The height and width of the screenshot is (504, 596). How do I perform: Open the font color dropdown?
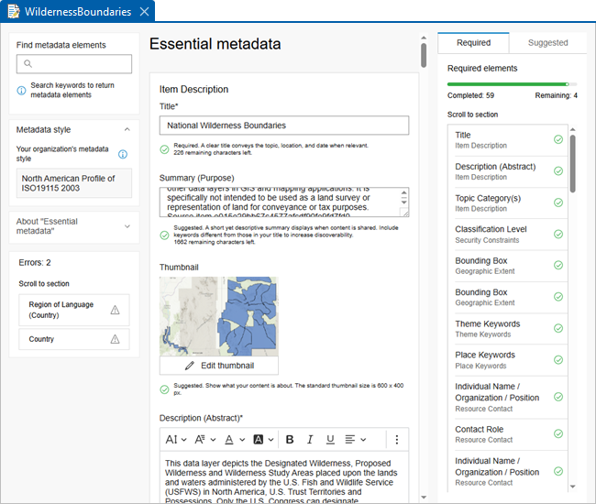pos(235,440)
